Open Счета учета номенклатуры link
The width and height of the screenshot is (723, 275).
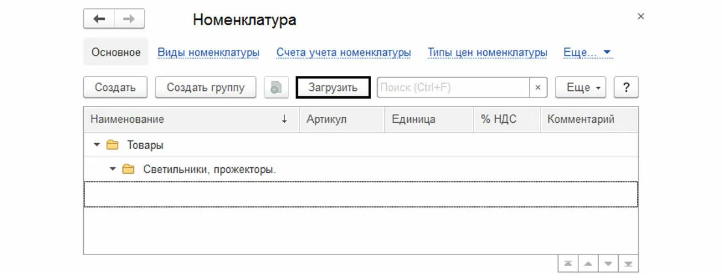click(343, 53)
